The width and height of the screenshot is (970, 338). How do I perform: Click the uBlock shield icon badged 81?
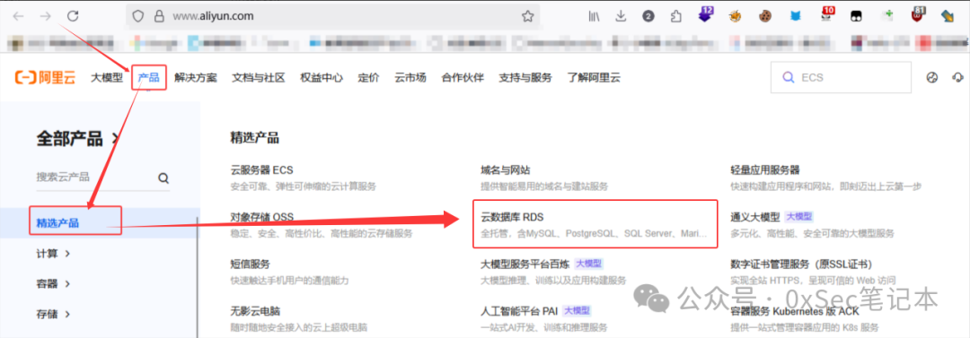918,15
